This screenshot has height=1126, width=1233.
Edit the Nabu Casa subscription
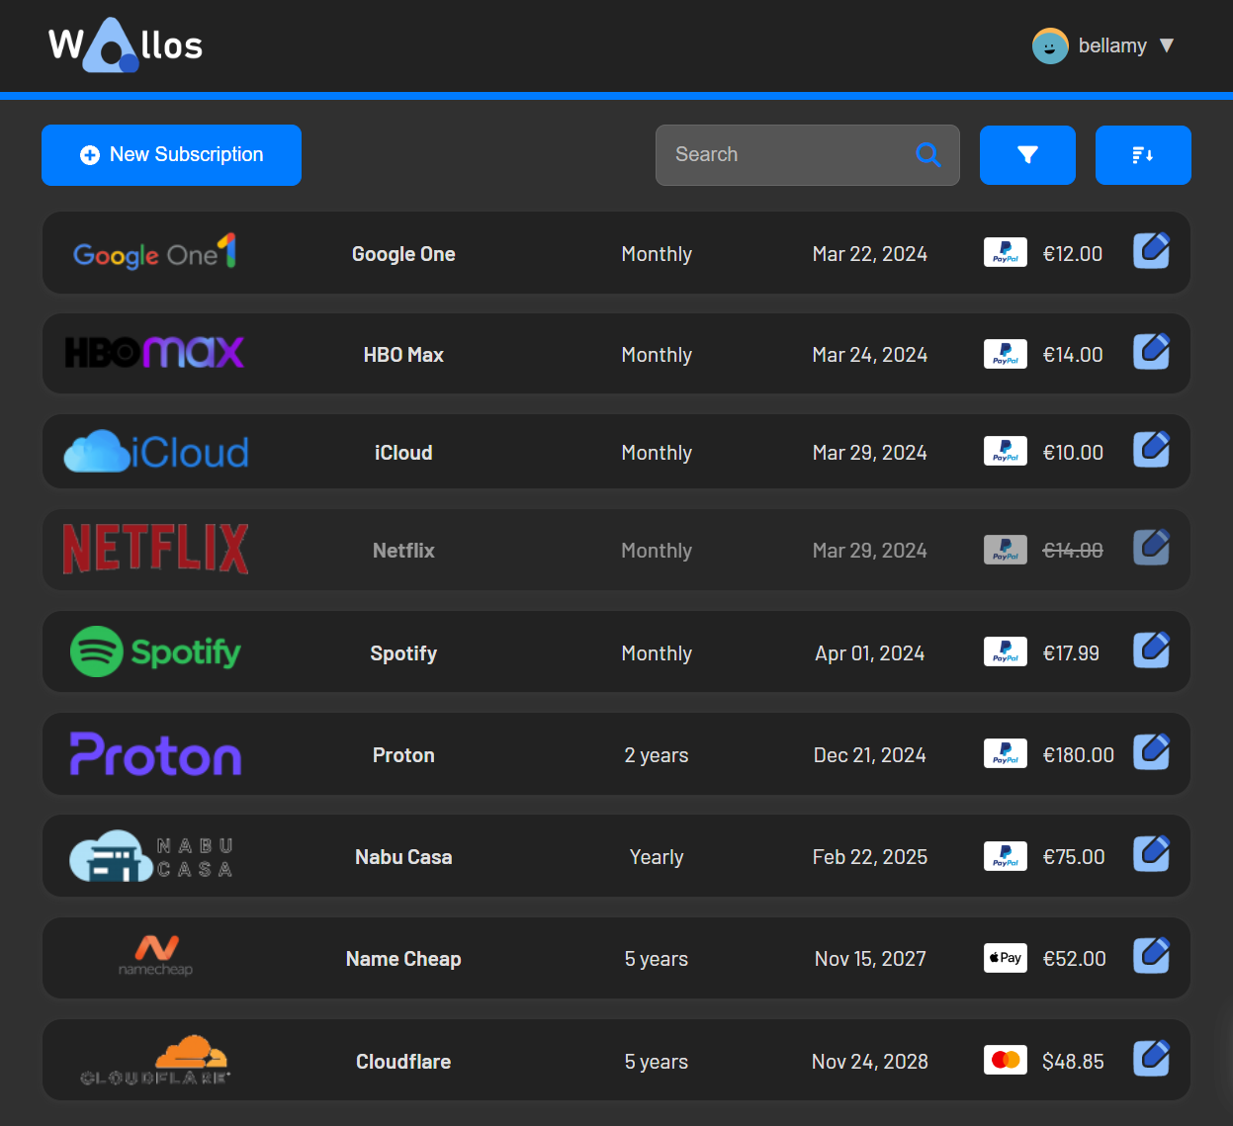click(x=1151, y=854)
